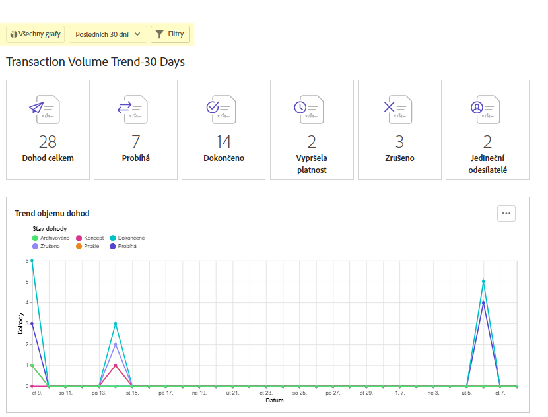This screenshot has height=417, width=548.
Task: Open the Filtry button
Action: 170,34
